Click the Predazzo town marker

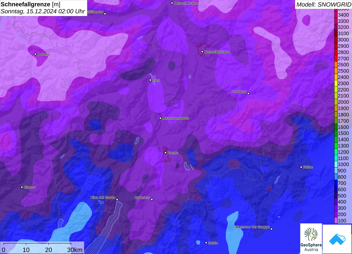[x=248, y=93]
